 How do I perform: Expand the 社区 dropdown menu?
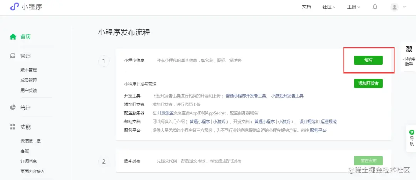click(329, 7)
